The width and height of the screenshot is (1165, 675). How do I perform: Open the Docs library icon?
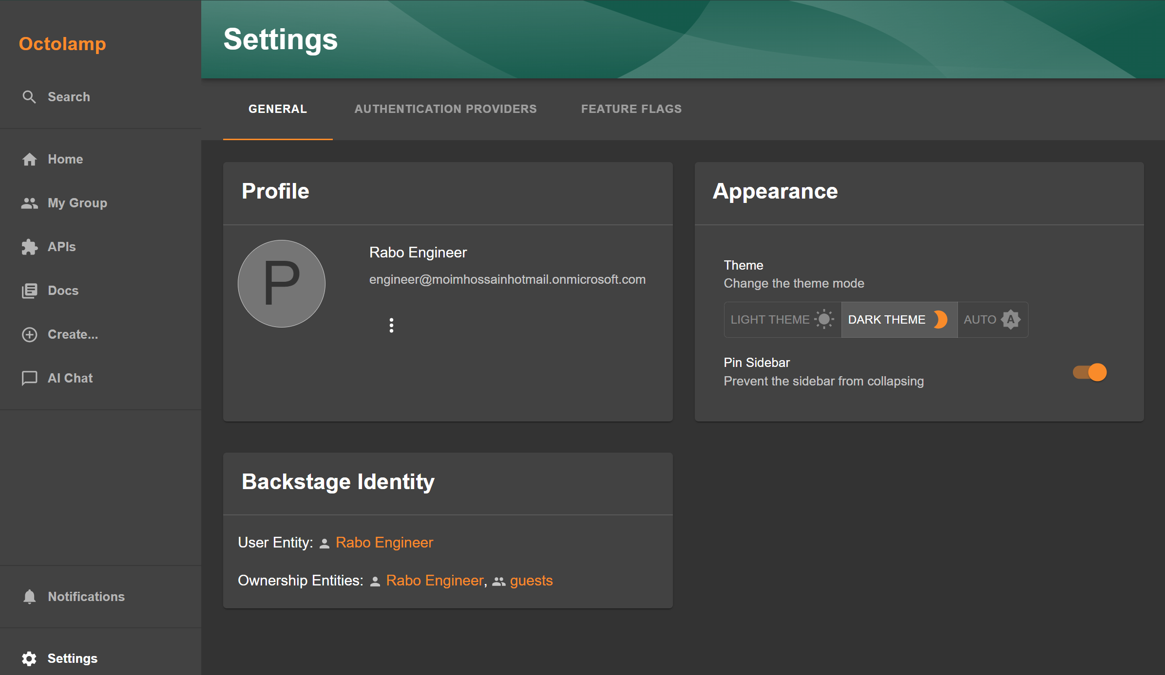[29, 291]
